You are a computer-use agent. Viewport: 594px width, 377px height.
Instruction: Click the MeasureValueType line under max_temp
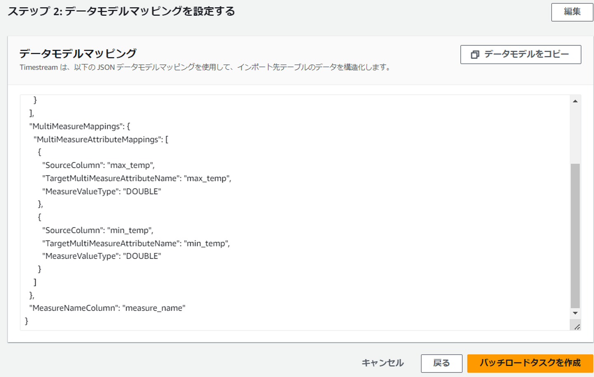[101, 192]
